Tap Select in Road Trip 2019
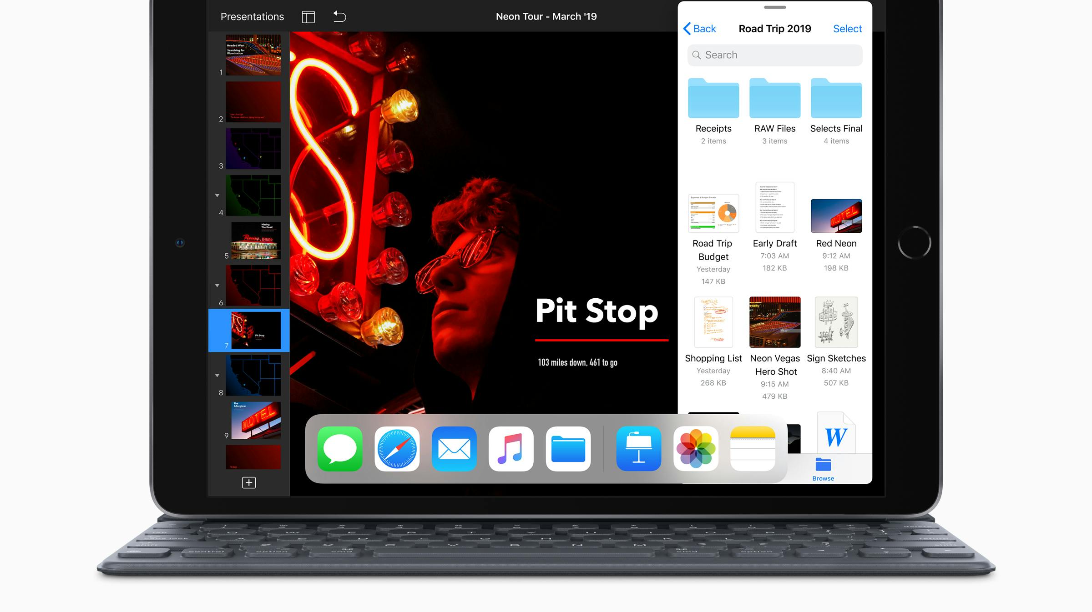 pyautogui.click(x=847, y=29)
